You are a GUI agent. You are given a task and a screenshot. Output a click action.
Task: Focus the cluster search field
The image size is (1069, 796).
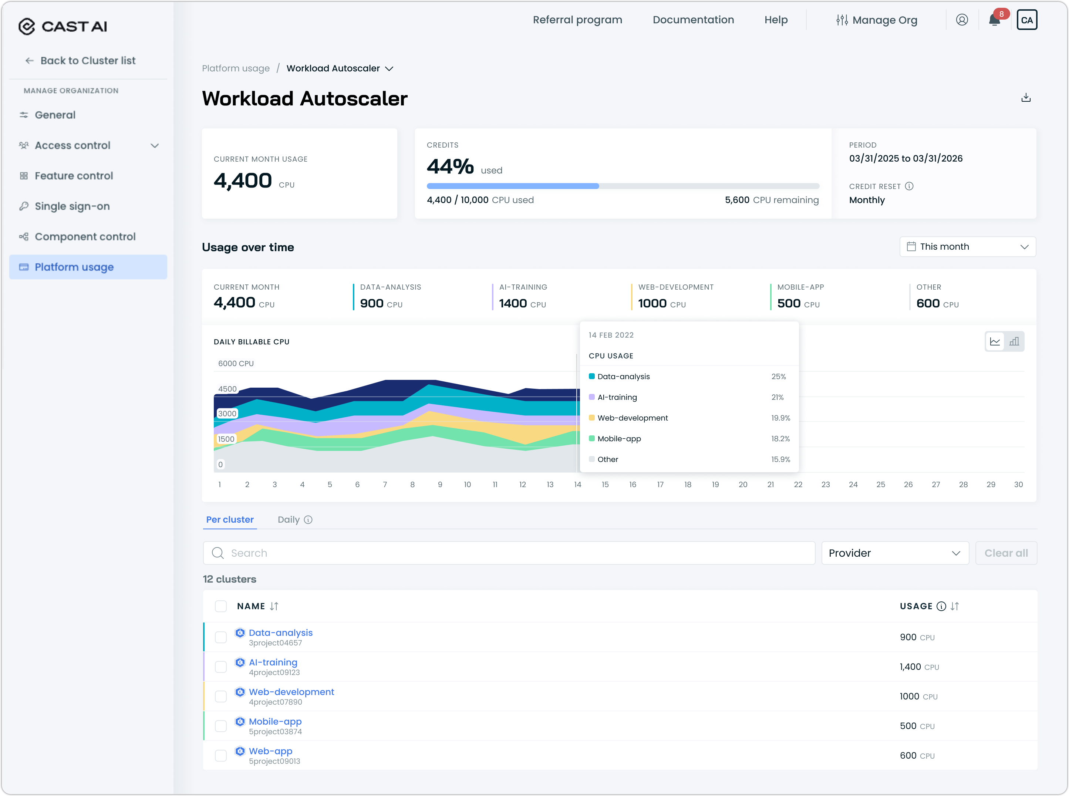pos(509,553)
